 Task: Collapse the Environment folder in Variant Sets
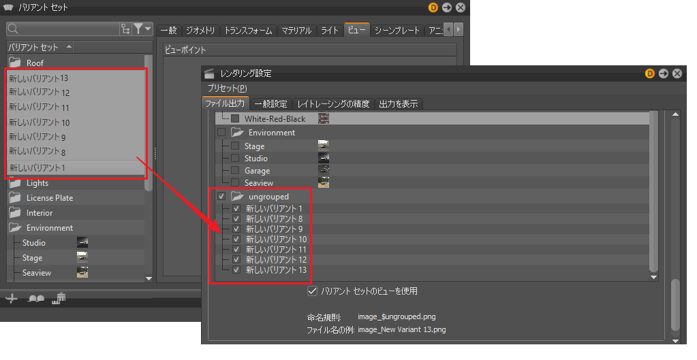tap(15, 228)
